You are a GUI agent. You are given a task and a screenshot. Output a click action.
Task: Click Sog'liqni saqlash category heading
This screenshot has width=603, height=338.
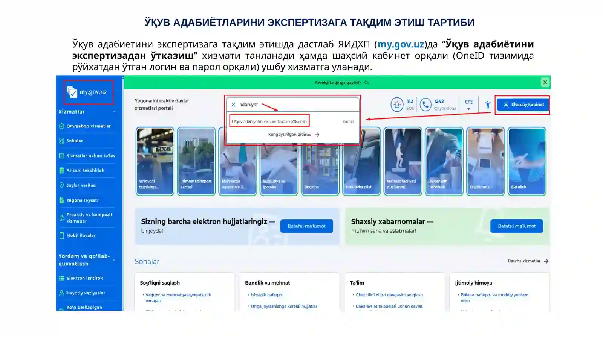(160, 283)
